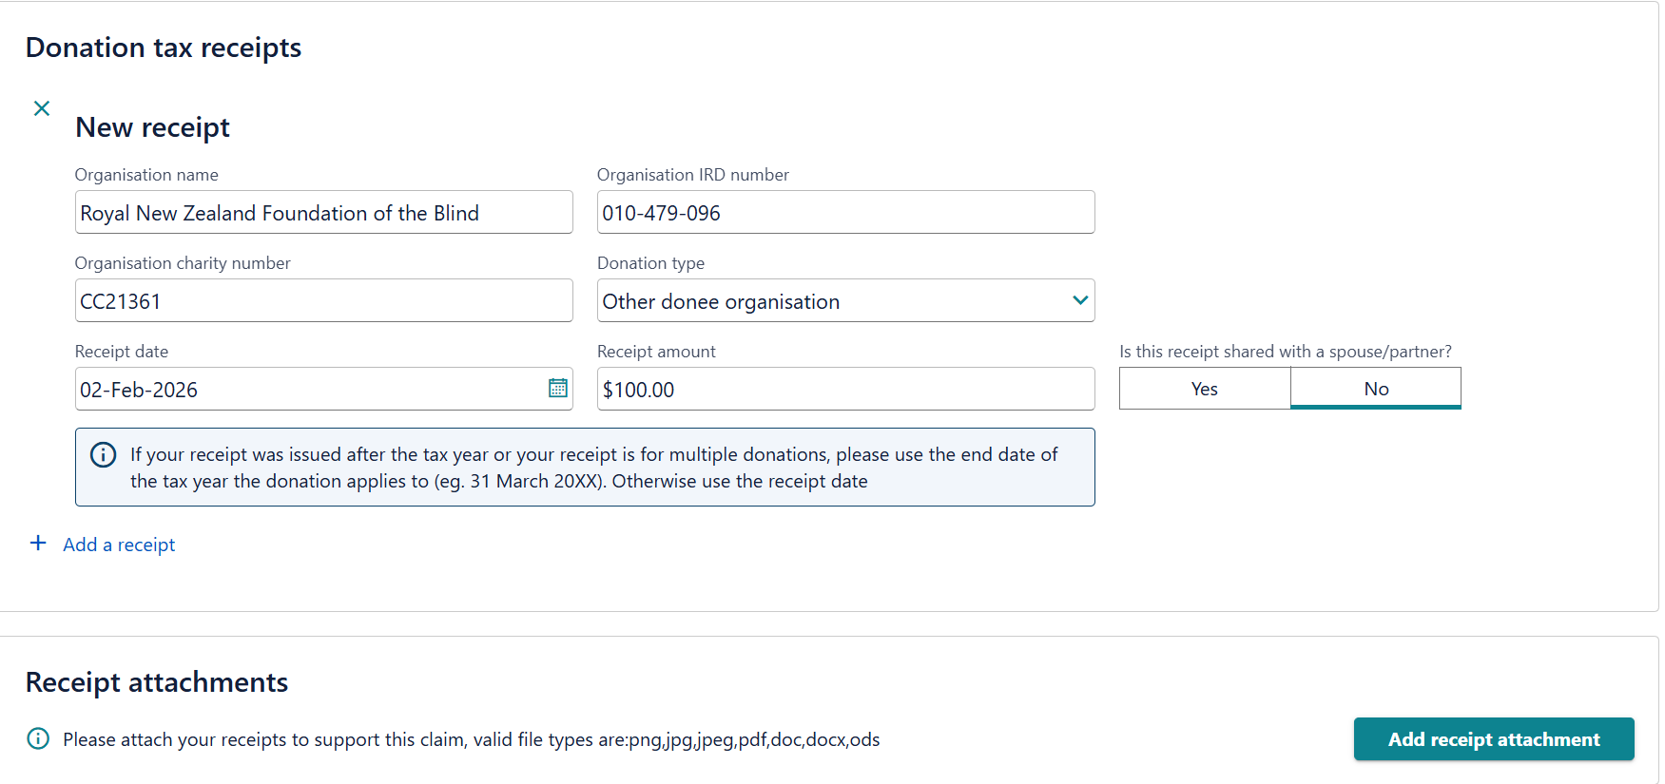Click the Donation tax receipts heading
This screenshot has height=784, width=1665.
tap(164, 47)
